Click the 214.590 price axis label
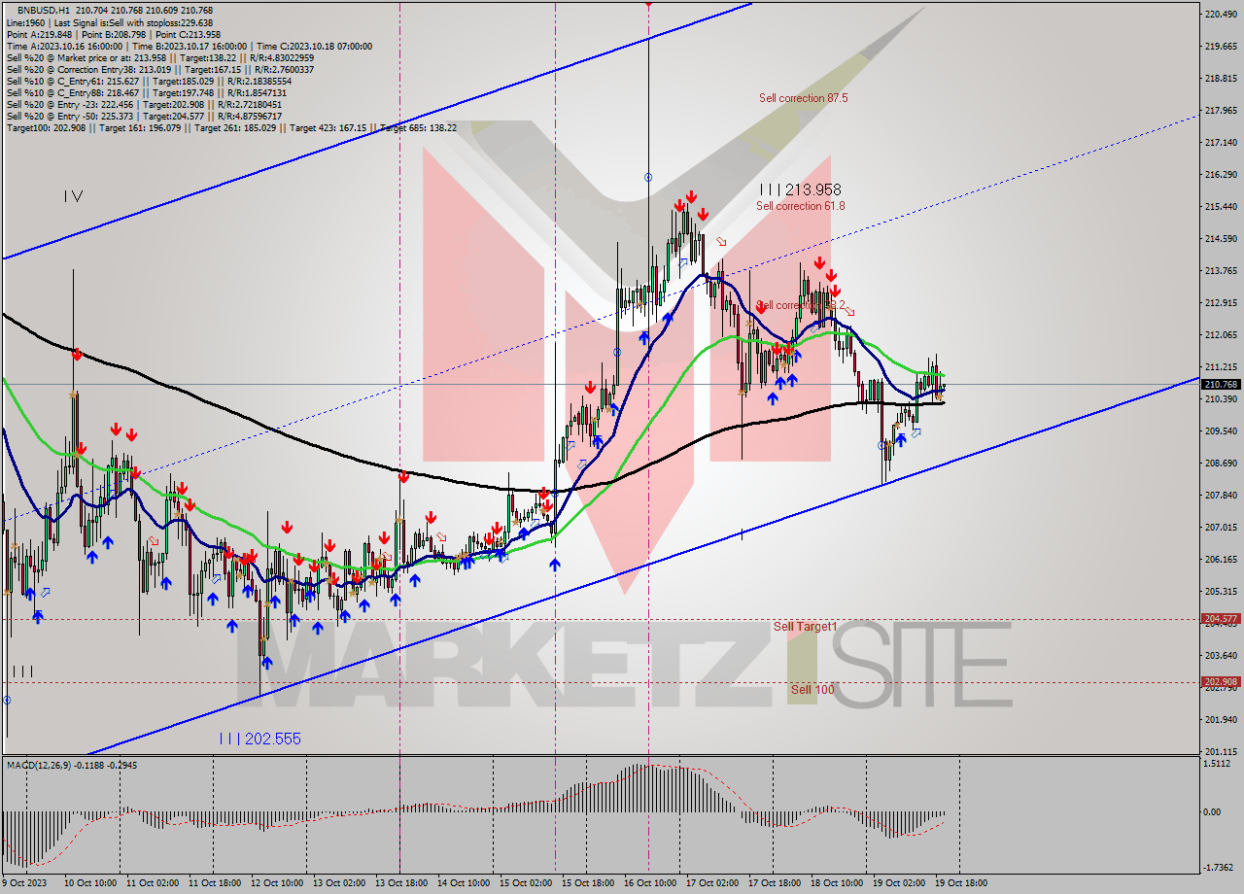Viewport: 1244px width, 894px height. point(1221,238)
